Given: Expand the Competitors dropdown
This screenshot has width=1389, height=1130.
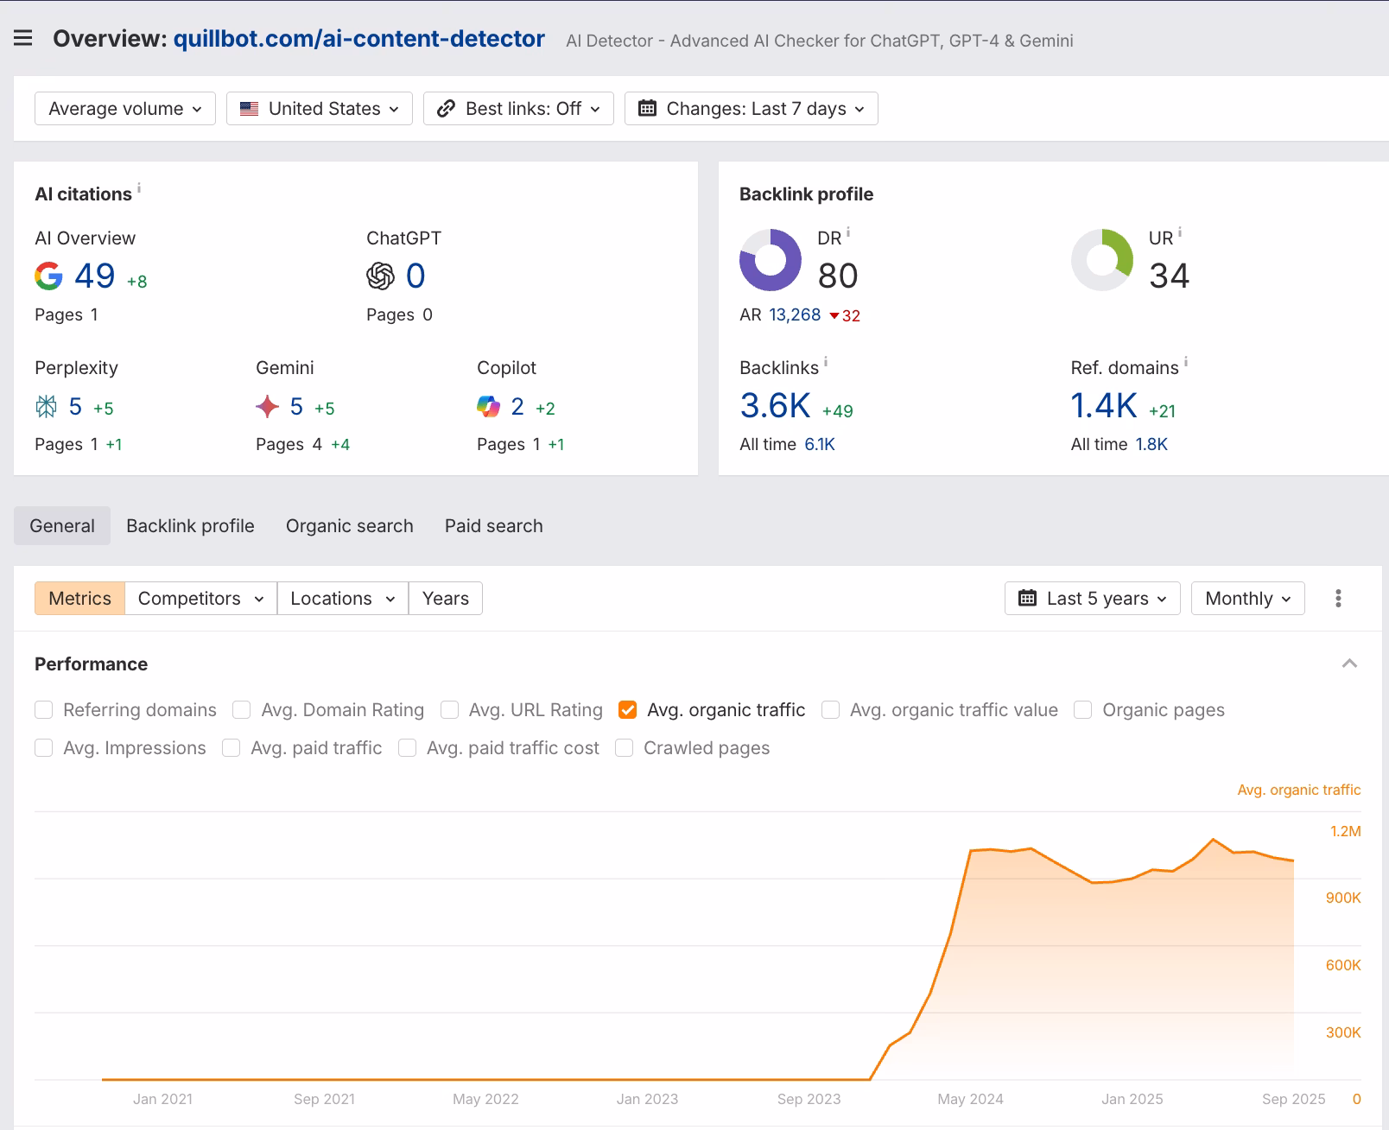Looking at the screenshot, I should tap(201, 598).
